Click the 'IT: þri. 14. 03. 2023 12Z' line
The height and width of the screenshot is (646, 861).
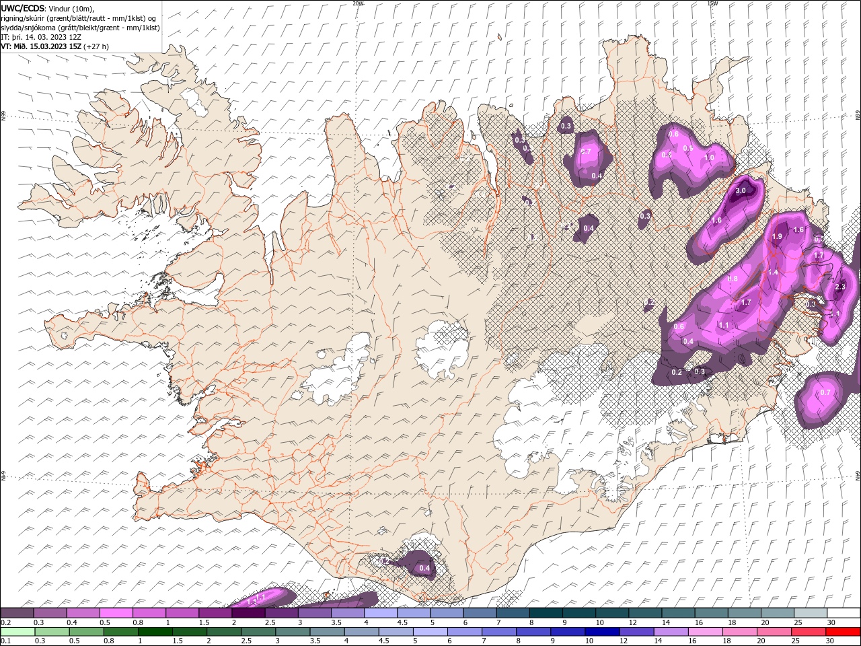[x=41, y=37]
